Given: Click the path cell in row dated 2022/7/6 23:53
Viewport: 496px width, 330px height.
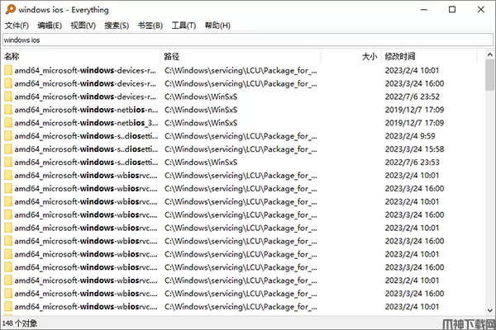Looking at the screenshot, I should pos(201,162).
